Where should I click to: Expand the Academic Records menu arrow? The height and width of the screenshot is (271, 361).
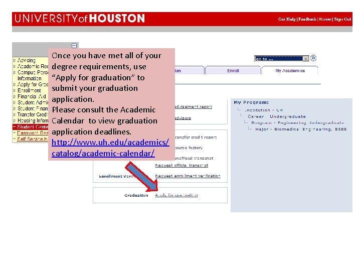click(15, 66)
